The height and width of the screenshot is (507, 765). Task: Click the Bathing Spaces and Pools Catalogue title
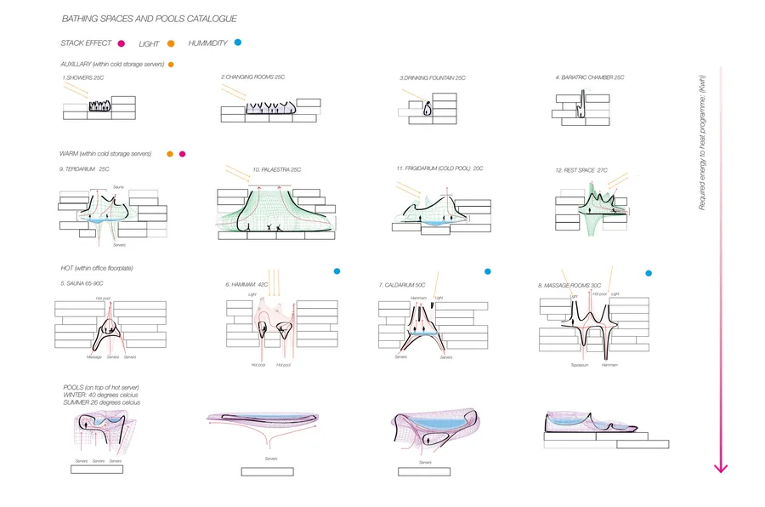149,19
